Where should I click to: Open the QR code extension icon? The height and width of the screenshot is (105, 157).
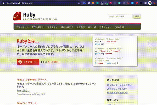coord(89,3)
